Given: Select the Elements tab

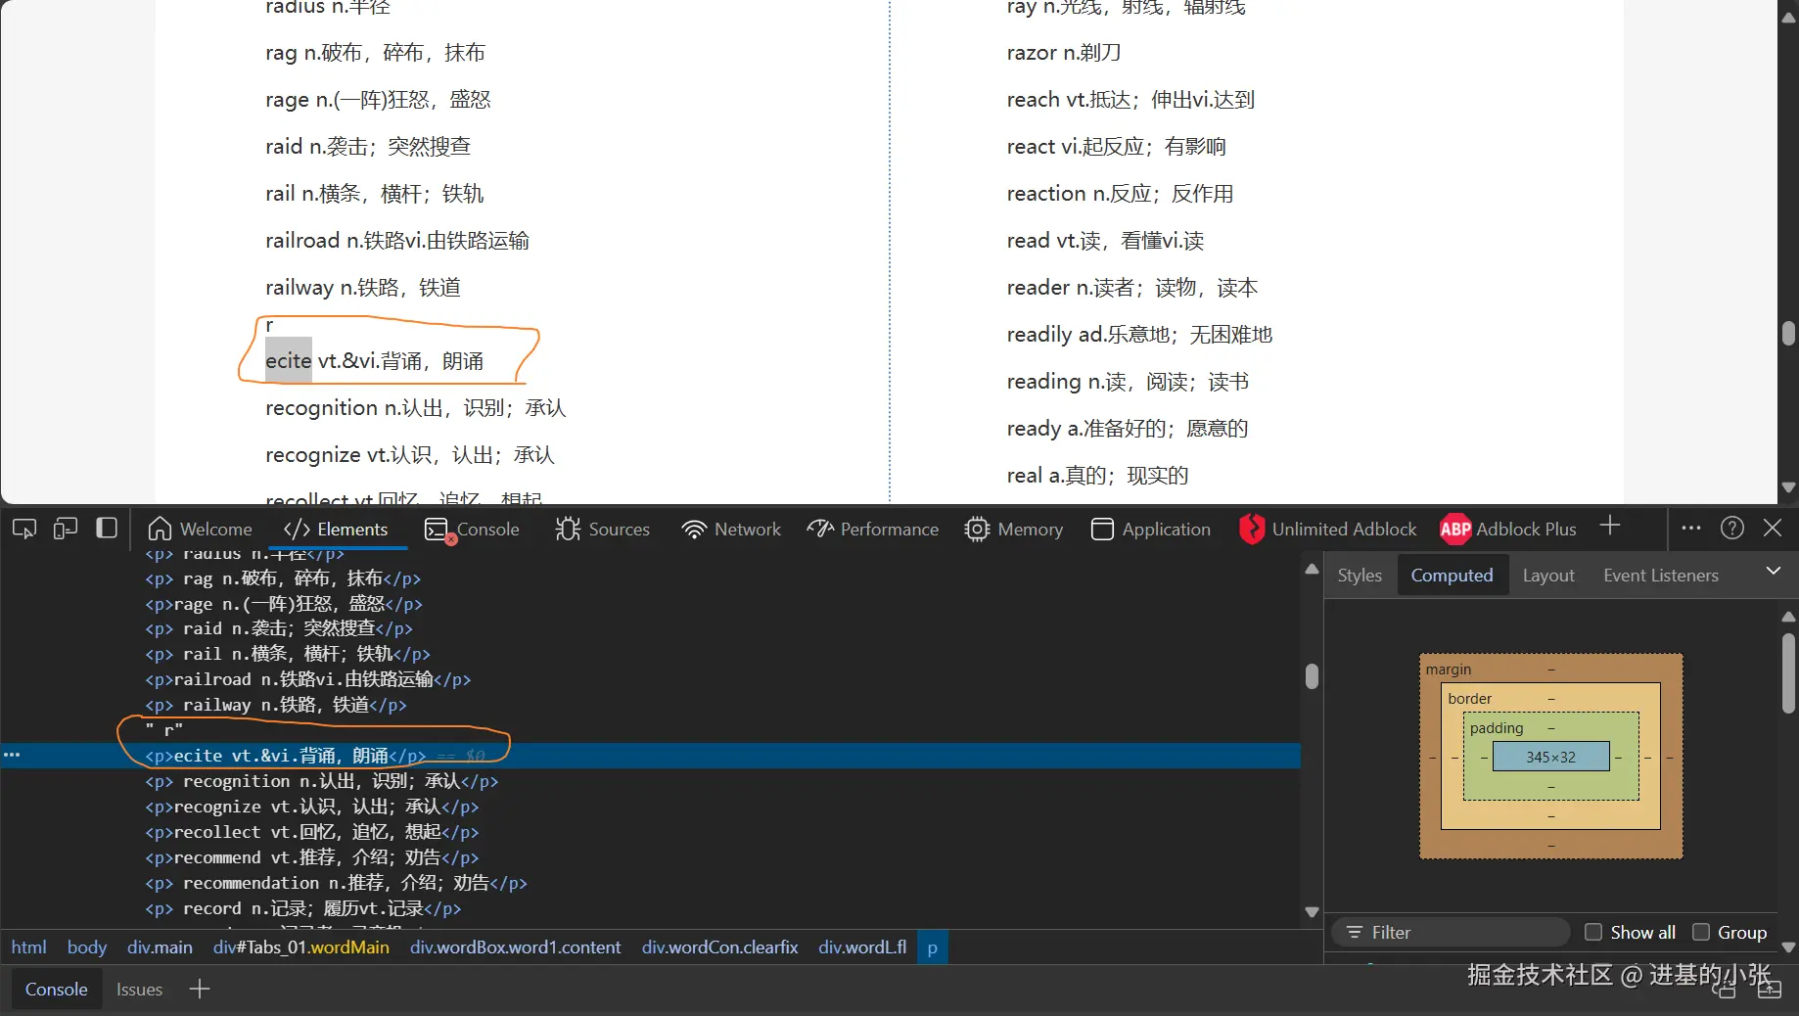Looking at the screenshot, I should coord(336,529).
